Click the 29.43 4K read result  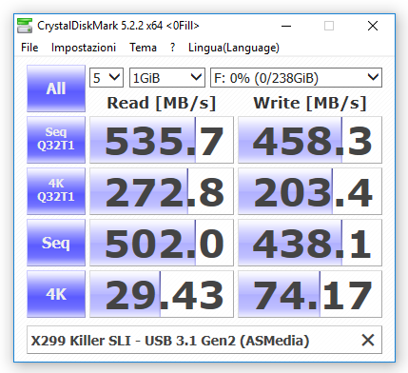(x=162, y=294)
